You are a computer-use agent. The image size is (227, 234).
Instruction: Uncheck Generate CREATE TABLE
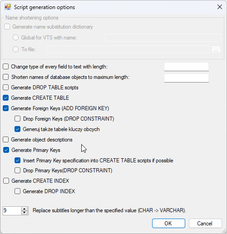pos(6,98)
